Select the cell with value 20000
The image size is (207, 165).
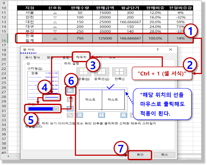tap(105, 17)
